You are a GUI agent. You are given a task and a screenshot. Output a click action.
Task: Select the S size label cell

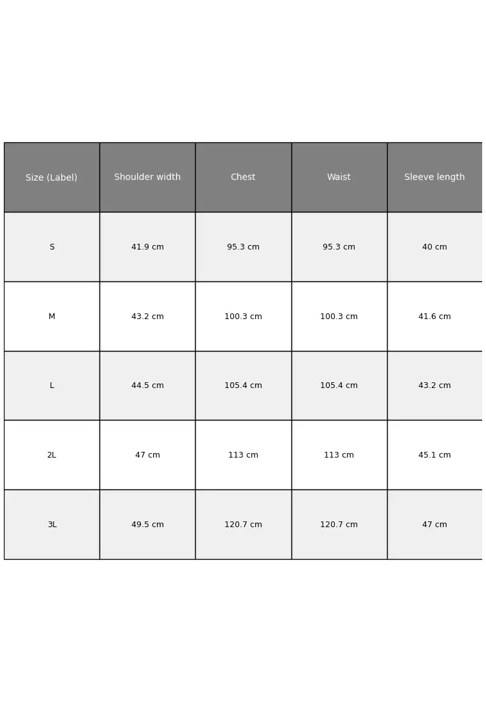click(x=52, y=247)
